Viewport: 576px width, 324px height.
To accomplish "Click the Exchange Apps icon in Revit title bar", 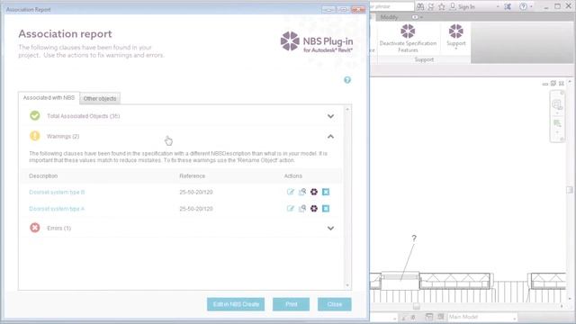I will 508,6.
